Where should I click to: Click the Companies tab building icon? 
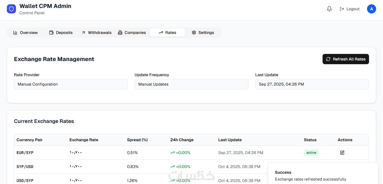[x=120, y=33]
